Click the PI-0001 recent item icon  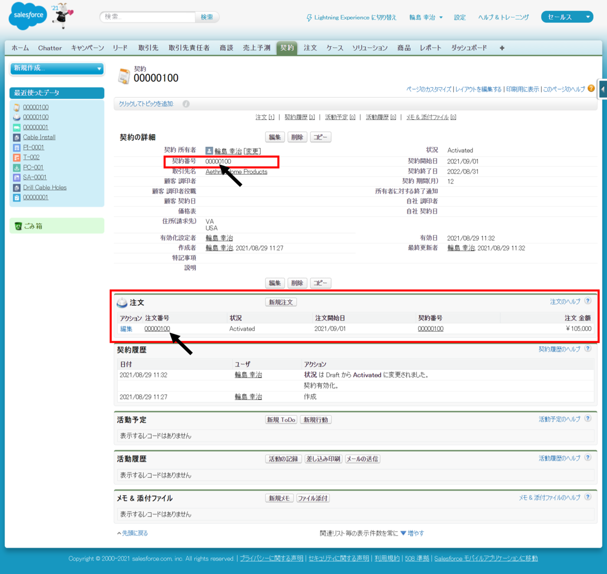coord(17,147)
